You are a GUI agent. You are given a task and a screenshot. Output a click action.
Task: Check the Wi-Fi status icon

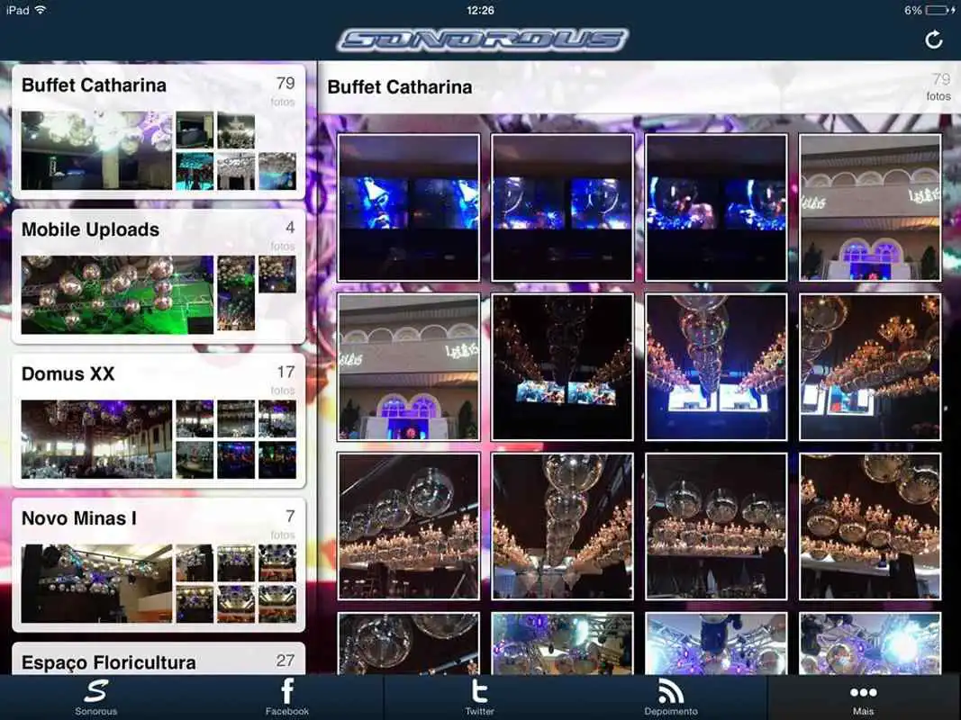[41, 10]
